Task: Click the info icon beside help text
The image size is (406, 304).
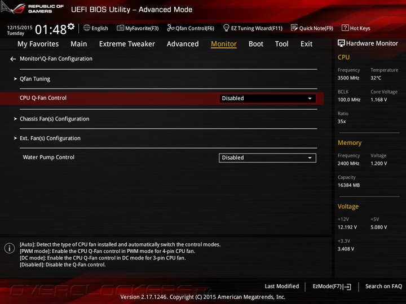Action: click(x=10, y=248)
